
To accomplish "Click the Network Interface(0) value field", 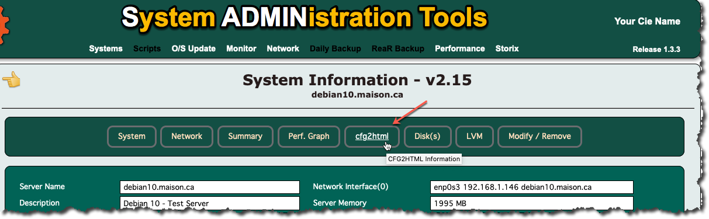I will 531,187.
